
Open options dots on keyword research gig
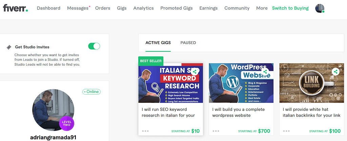point(145,131)
